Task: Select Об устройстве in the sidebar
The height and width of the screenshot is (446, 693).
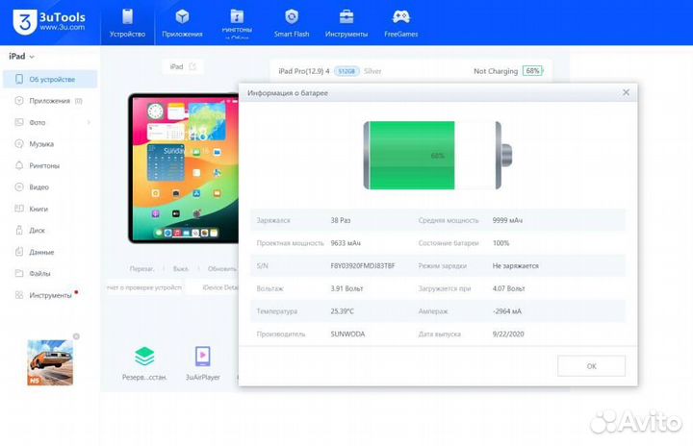Action: point(50,80)
